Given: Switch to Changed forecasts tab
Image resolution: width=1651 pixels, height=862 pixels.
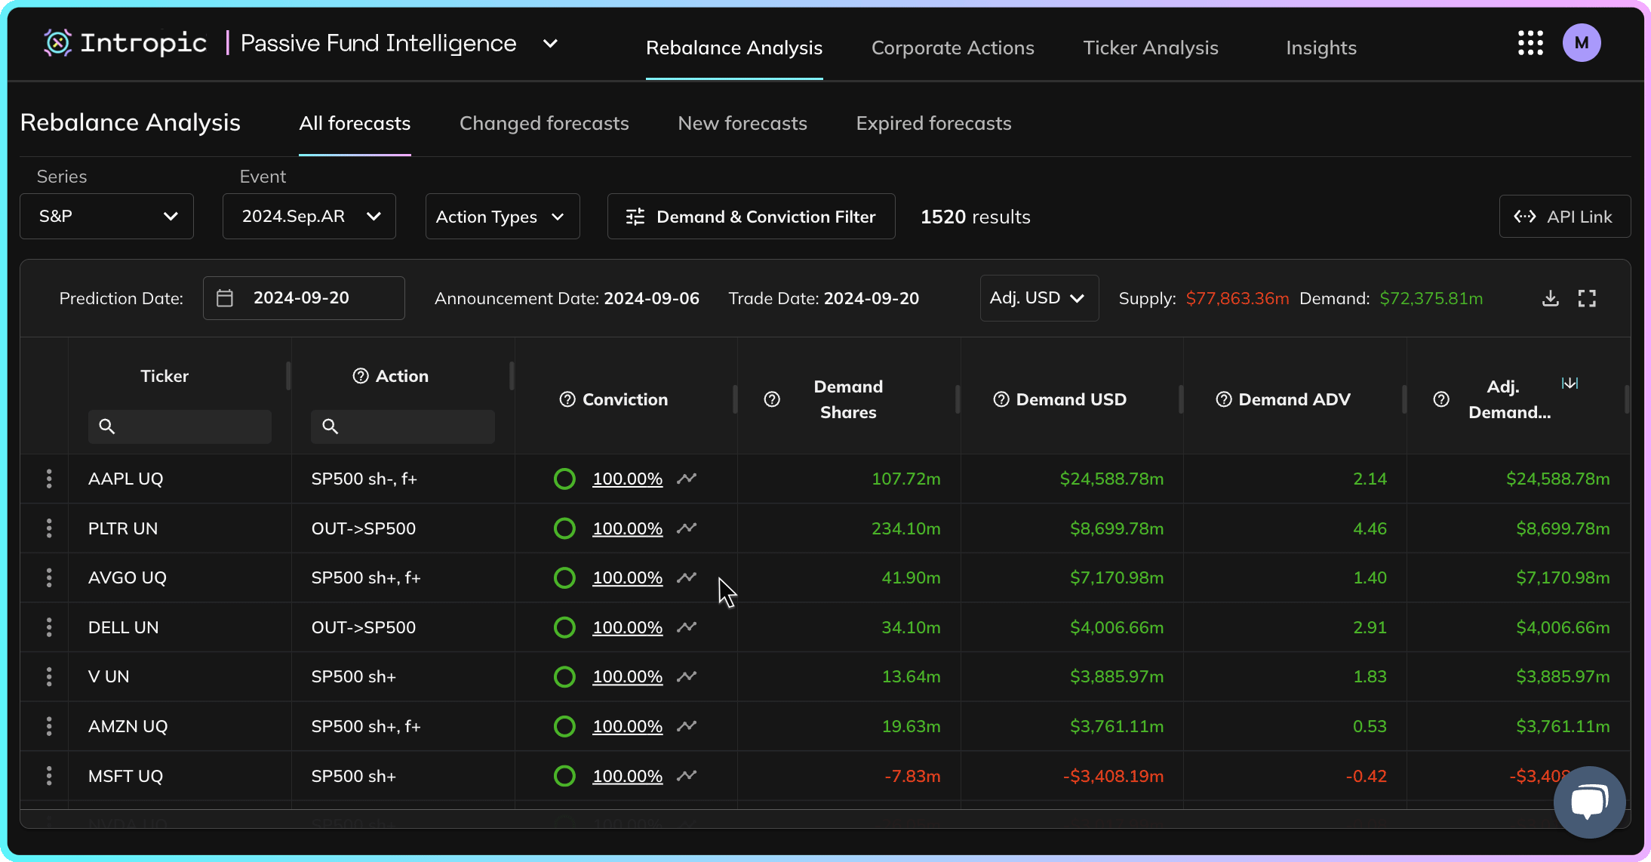Looking at the screenshot, I should click(544, 123).
